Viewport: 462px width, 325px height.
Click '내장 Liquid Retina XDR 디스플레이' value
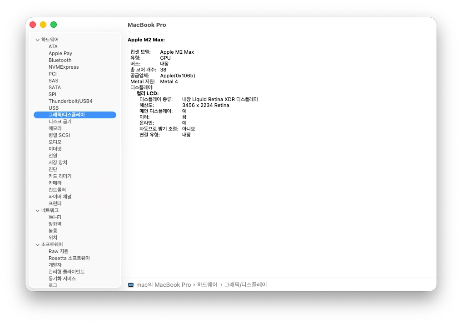click(220, 100)
